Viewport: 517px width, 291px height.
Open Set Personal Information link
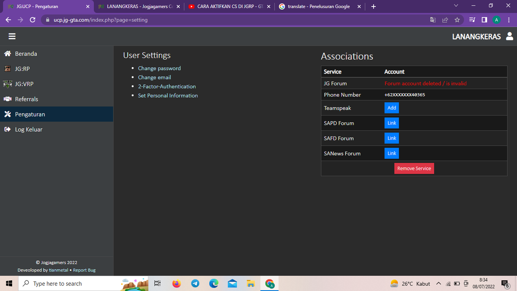tap(168, 95)
